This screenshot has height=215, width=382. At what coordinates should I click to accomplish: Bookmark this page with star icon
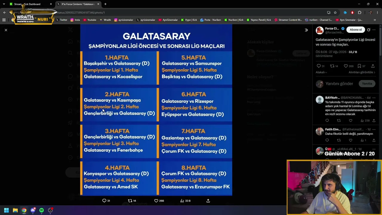[335, 13]
